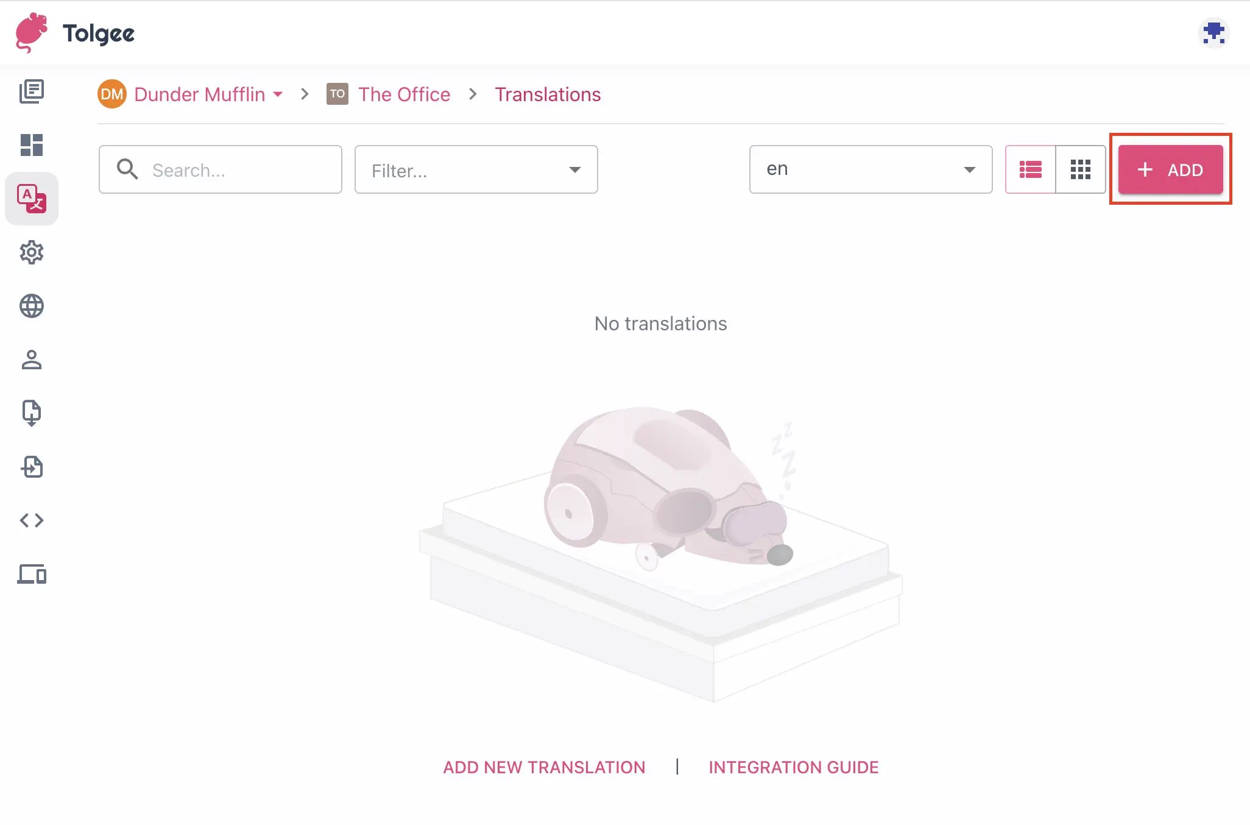Screen dimensions: 1250x825
Task: Open the project dashboard icon
Action: (32, 145)
